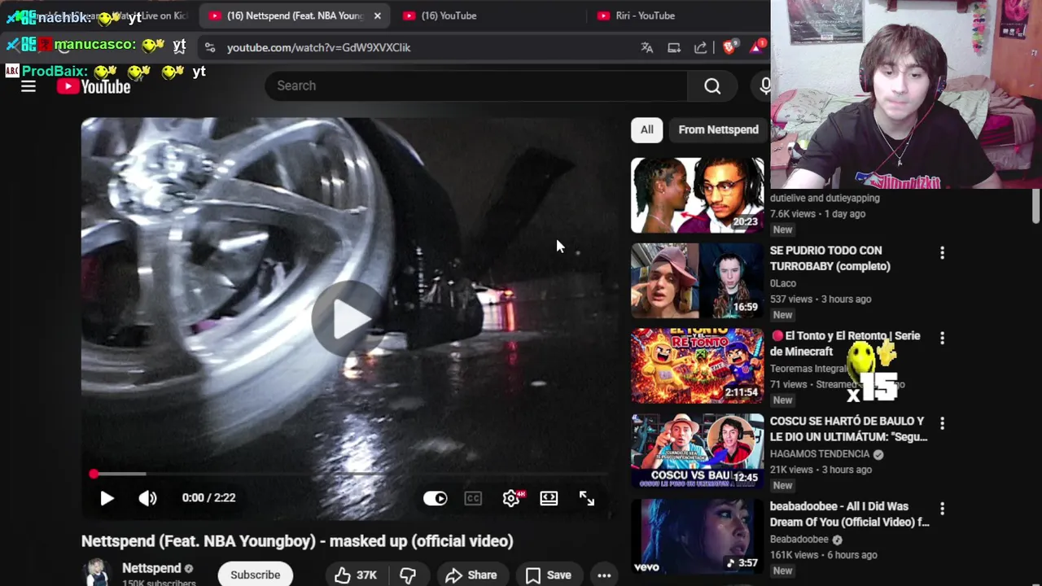
Task: Open the Beabadoobee channel name
Action: pos(799,540)
